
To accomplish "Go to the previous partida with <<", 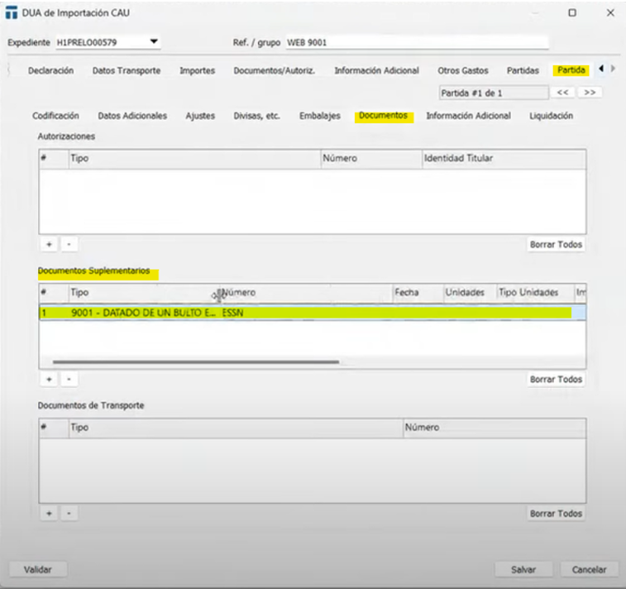I will (562, 93).
